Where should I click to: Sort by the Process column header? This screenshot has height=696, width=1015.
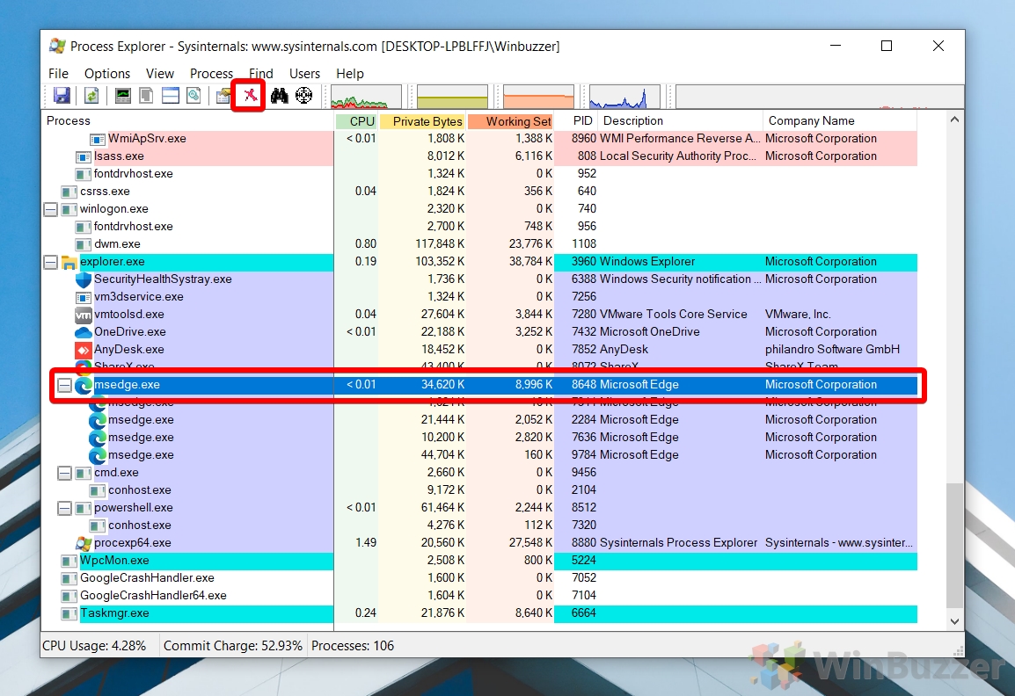[x=187, y=121]
